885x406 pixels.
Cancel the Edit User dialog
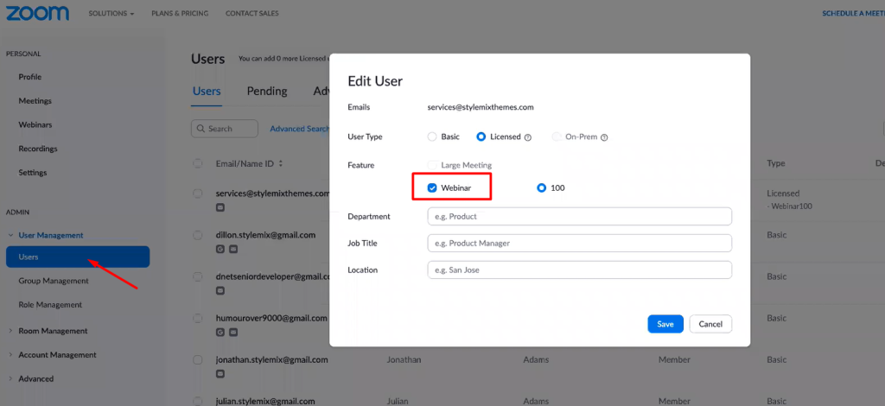[710, 324]
